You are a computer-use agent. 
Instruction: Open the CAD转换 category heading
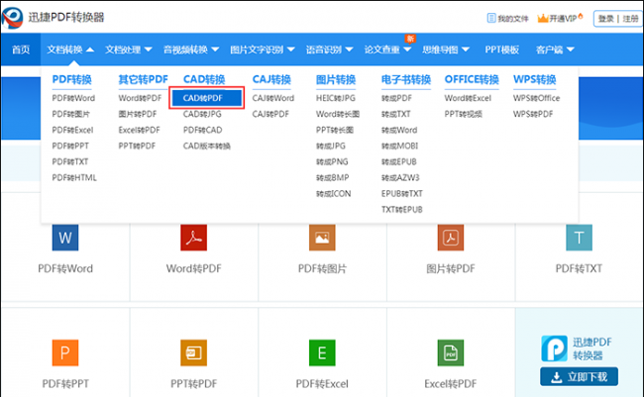[204, 79]
